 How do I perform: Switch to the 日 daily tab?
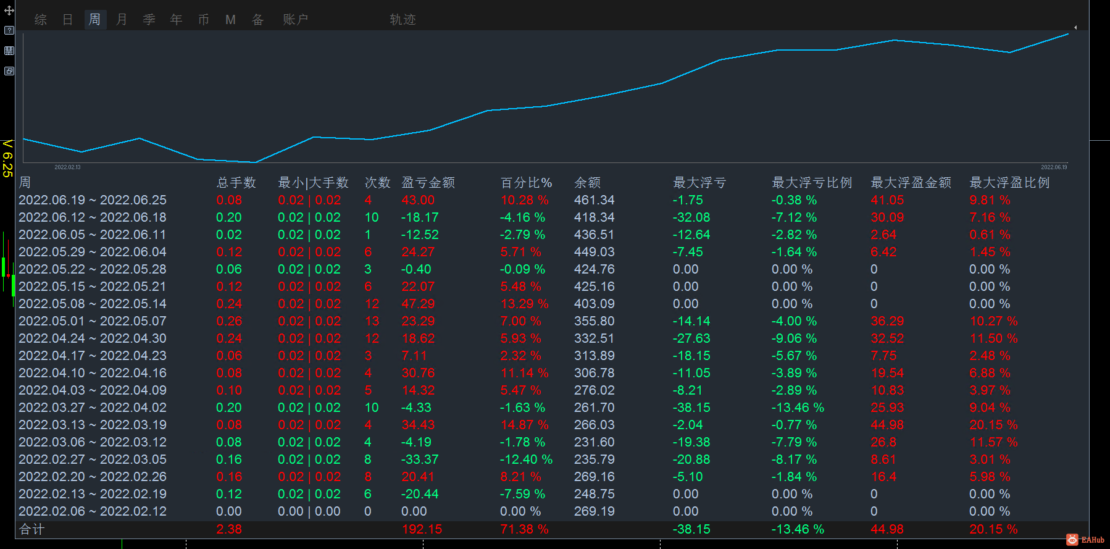pyautogui.click(x=68, y=20)
